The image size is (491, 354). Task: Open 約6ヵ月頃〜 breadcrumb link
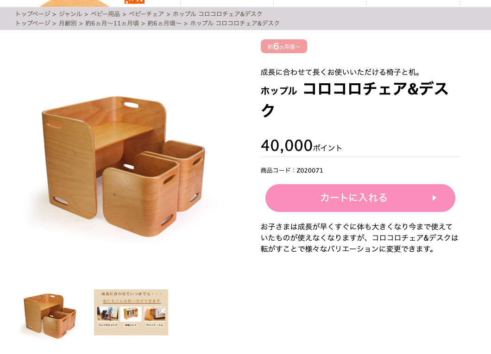coord(164,23)
